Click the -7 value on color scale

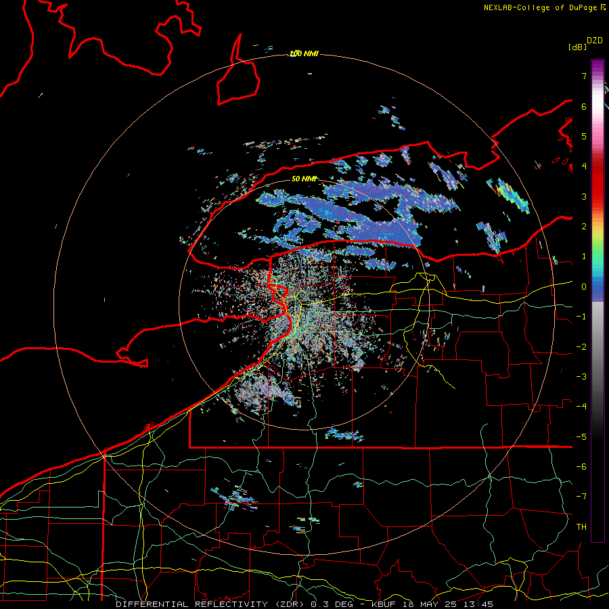point(581,497)
